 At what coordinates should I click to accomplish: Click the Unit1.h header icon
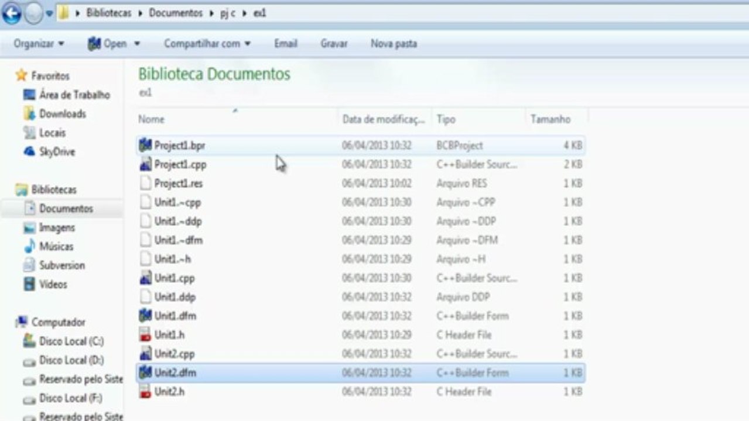click(145, 334)
